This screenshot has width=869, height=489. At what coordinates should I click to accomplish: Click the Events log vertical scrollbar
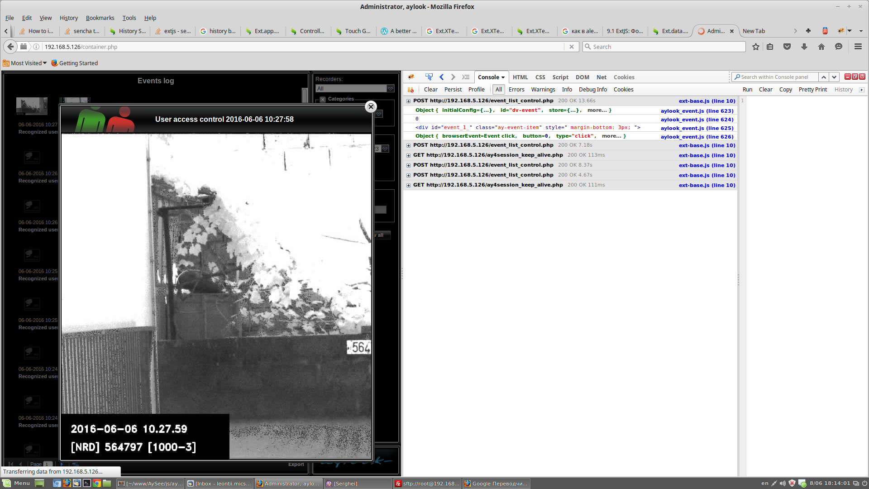[x=305, y=96]
